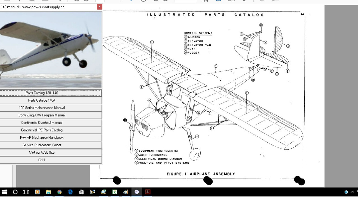Open Parts Catalog 120 140

click(51, 93)
